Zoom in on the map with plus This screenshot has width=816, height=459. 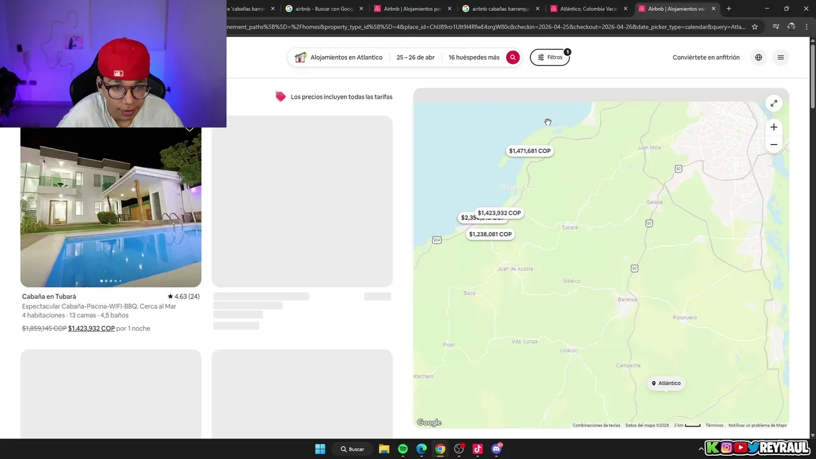[773, 127]
